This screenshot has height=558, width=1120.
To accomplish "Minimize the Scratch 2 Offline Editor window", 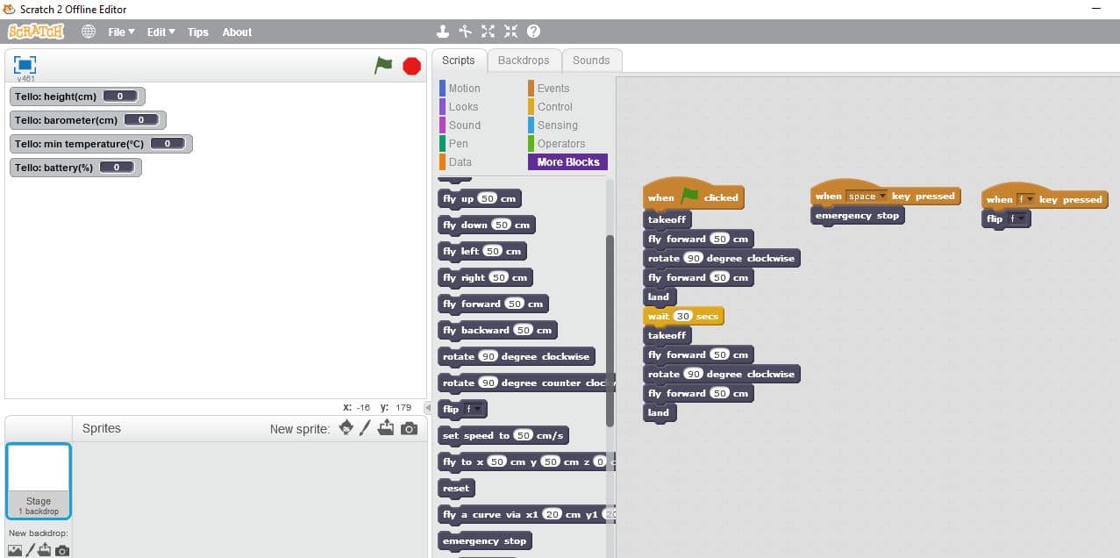I will tap(1095, 9).
